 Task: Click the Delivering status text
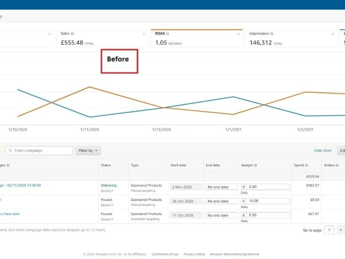(109, 185)
